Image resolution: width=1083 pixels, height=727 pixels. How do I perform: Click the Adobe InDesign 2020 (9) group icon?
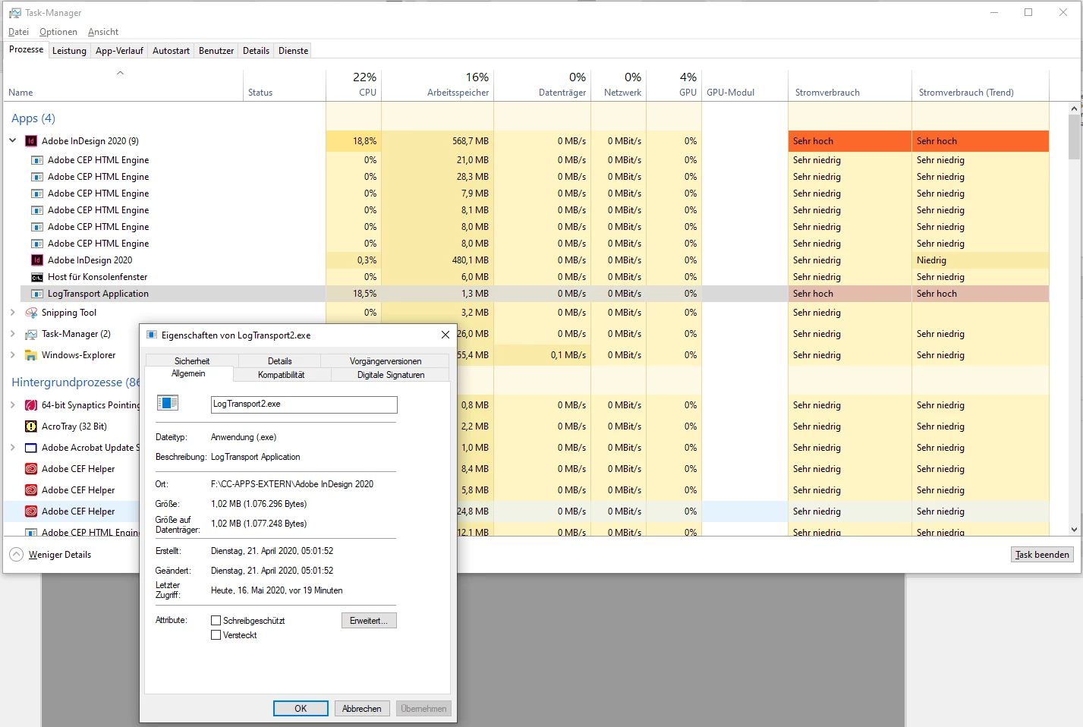pos(31,141)
